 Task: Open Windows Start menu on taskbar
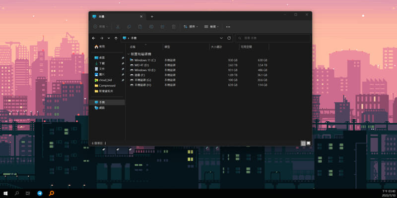point(5,194)
